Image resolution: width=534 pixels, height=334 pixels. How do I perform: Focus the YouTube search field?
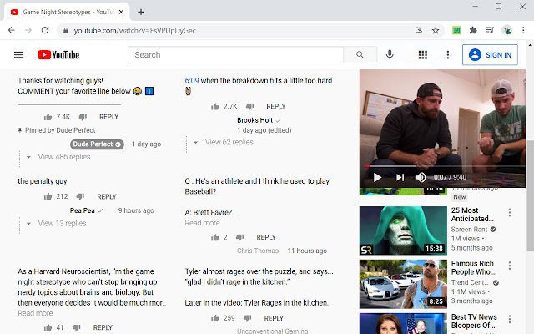[x=235, y=54]
